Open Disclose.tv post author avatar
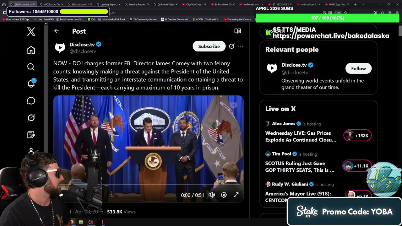Image resolution: width=402 pixels, height=226 pixels. pyautogui.click(x=60, y=48)
